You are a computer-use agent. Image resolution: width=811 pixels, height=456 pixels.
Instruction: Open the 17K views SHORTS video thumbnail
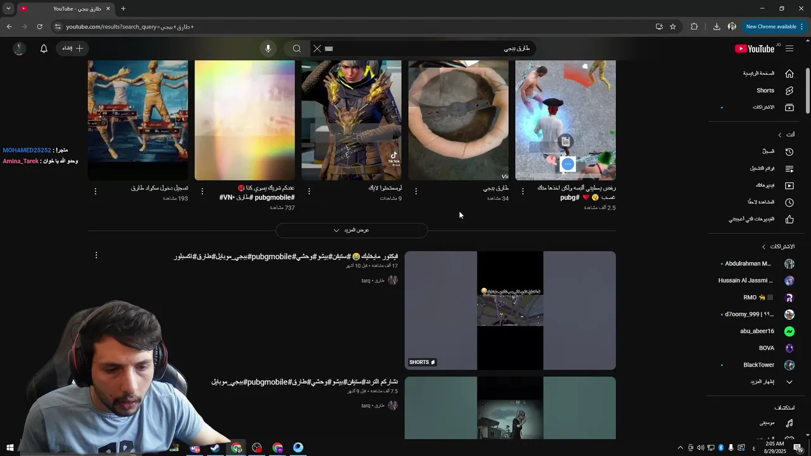pos(510,310)
